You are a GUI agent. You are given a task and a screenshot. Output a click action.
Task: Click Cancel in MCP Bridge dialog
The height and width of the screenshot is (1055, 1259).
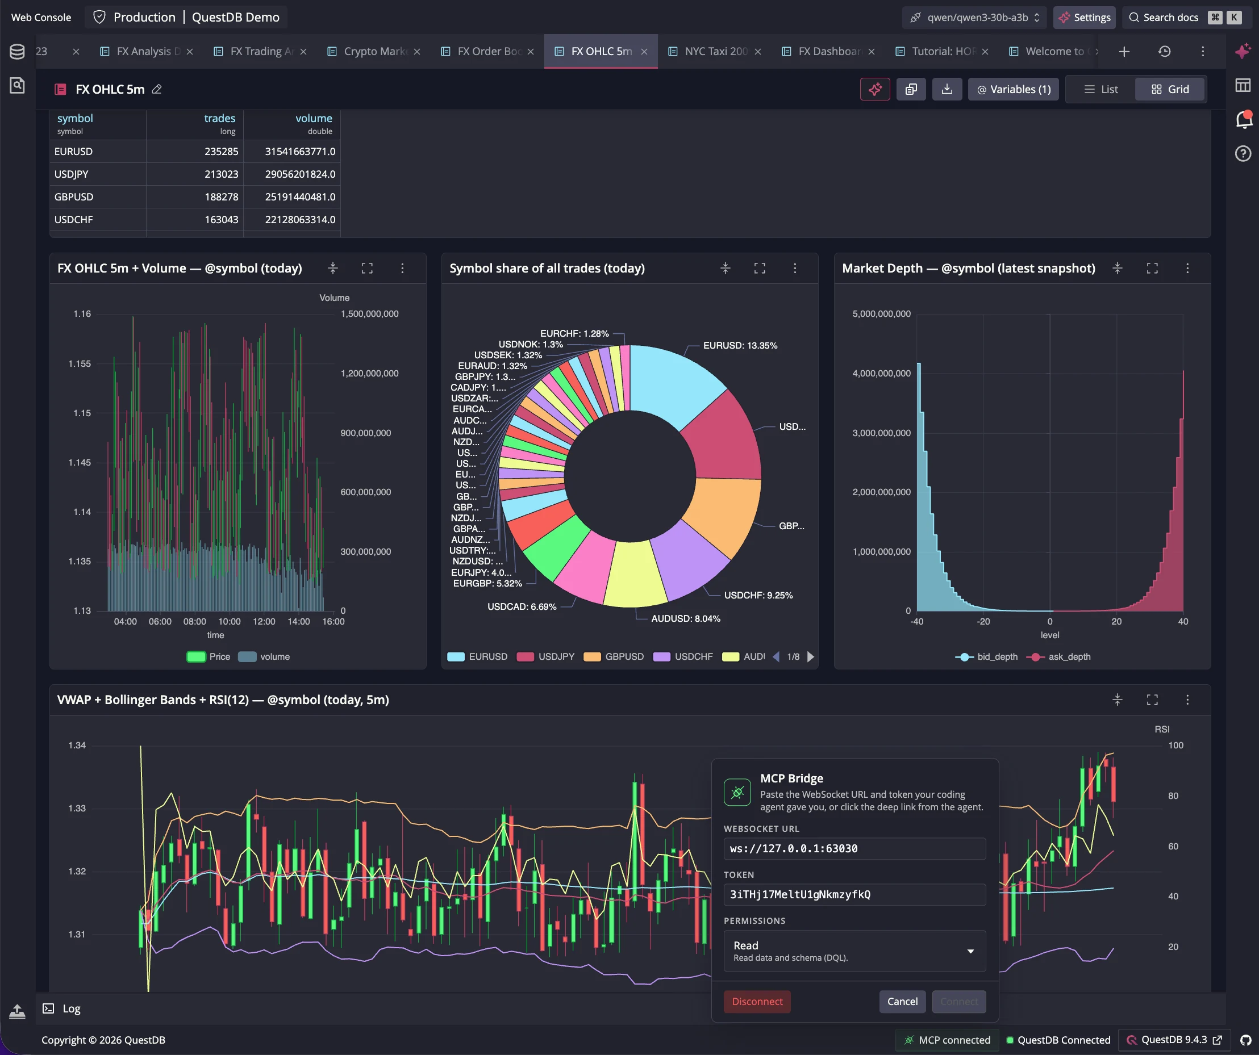tap(902, 1002)
